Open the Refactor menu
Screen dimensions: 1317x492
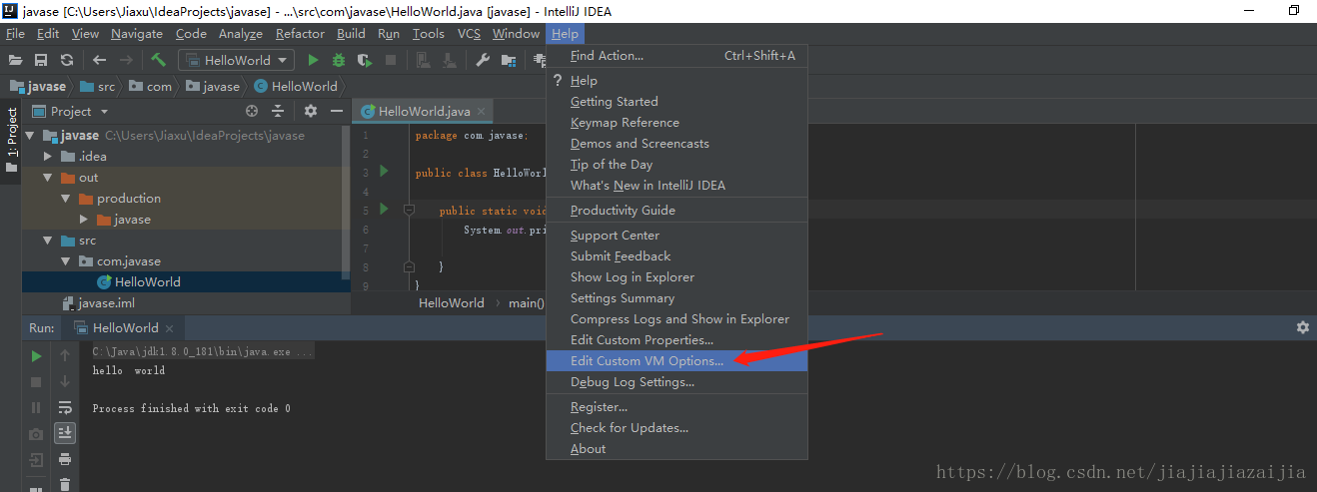(x=300, y=34)
